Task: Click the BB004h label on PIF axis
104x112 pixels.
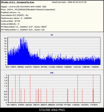Action: (52, 105)
